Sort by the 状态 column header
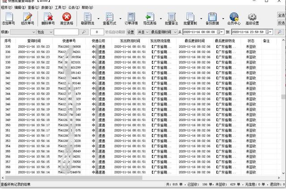The width and height of the screenshot is (286, 189). 251,41
